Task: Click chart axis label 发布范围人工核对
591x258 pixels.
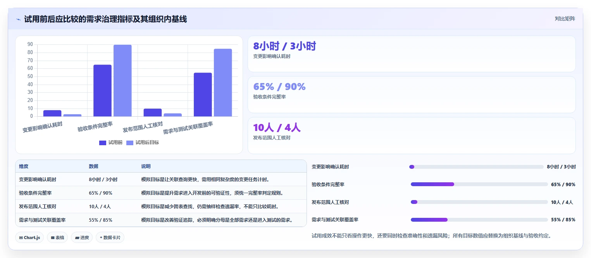Action: click(142, 126)
